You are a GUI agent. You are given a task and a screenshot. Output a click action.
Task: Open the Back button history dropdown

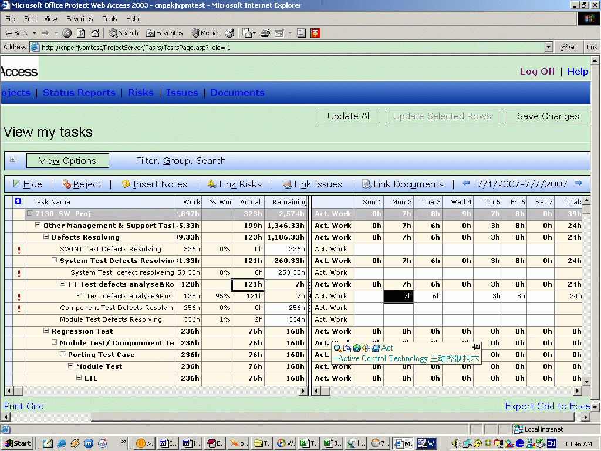click(x=34, y=33)
